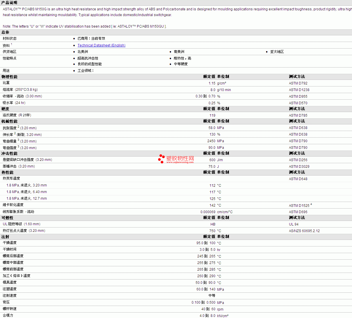Click the 悬壁梁缺口冲击强度 row label

28,160
